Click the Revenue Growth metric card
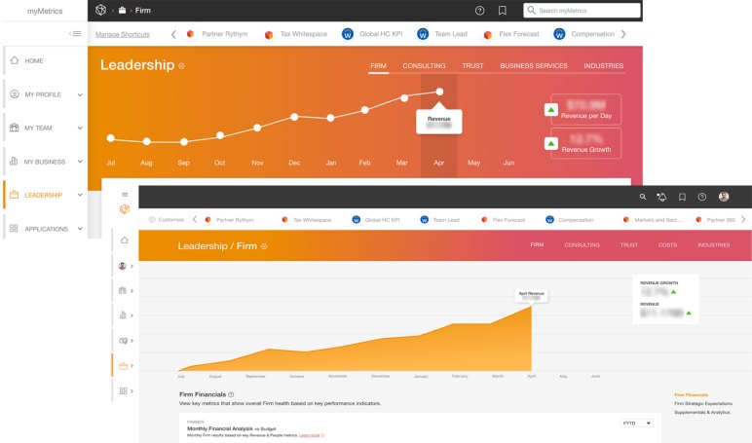 click(586, 143)
